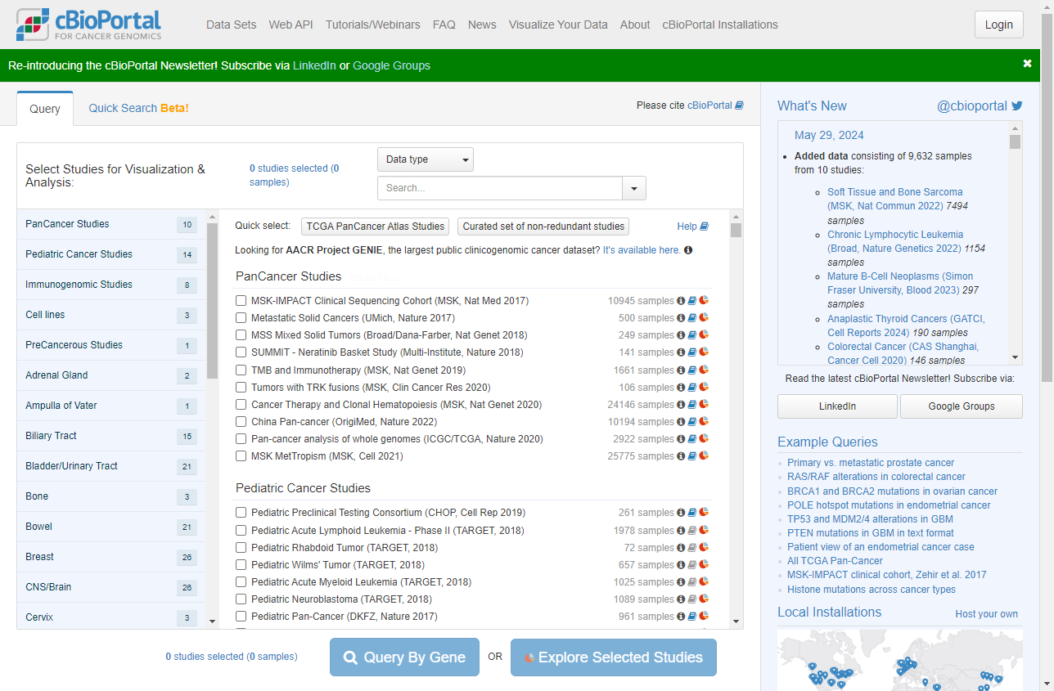Select PanCancer Studies category

coord(111,224)
